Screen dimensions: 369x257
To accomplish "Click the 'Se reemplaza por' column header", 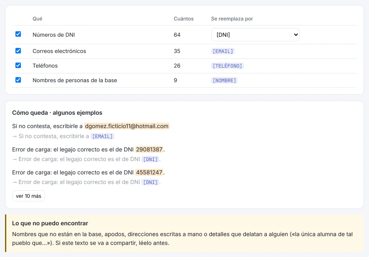I will [x=232, y=19].
